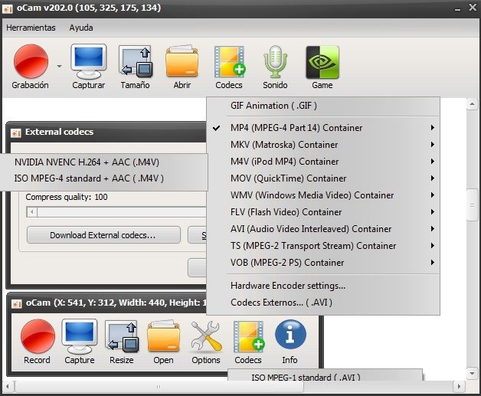Viewport: 481px width, 396px height.
Task: Click the Codecs icon in lower oCam window
Action: (x=248, y=336)
